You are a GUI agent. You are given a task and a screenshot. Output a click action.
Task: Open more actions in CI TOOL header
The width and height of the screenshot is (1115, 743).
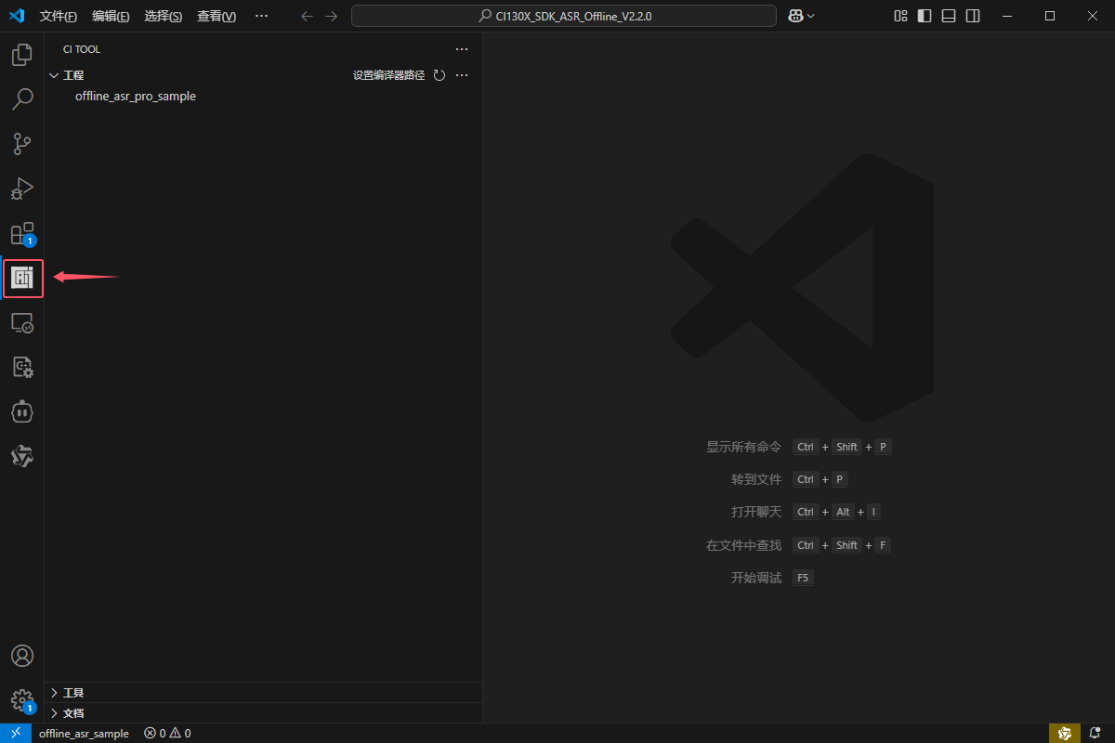tap(462, 49)
